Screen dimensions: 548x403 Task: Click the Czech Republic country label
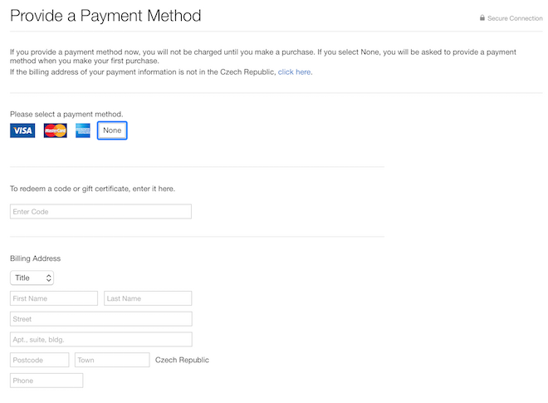pyautogui.click(x=182, y=360)
